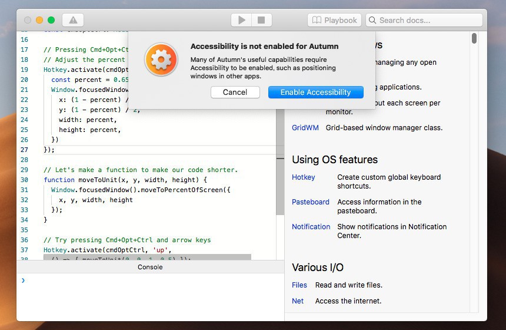Image resolution: width=506 pixels, height=330 pixels.
Task: Click the orange gear icon in the dialog
Action: coord(161,60)
